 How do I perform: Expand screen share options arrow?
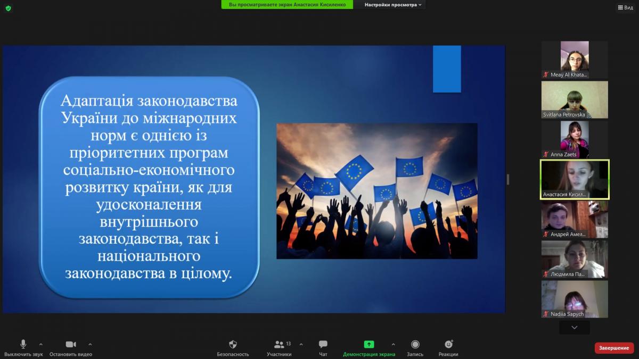pyautogui.click(x=394, y=344)
